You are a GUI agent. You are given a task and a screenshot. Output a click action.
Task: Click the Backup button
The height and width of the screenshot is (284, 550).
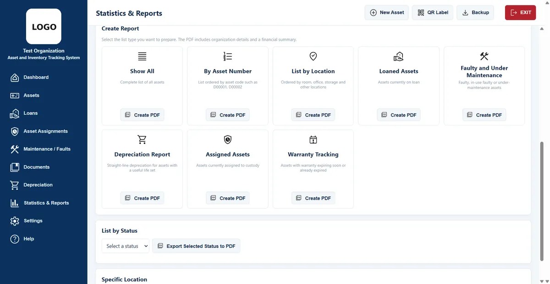(x=475, y=12)
